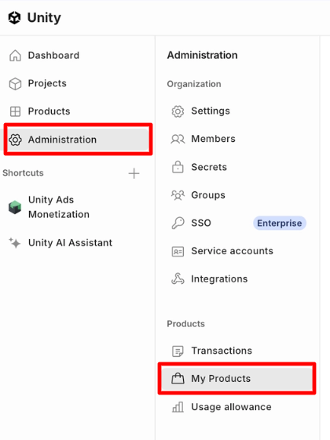Click the Projects cube icon
330x440 pixels.
tap(15, 84)
